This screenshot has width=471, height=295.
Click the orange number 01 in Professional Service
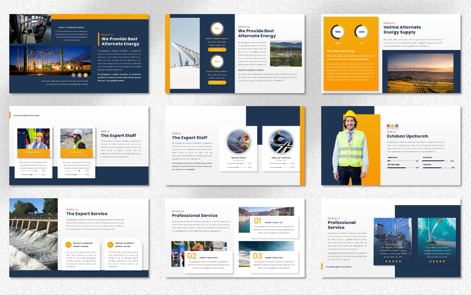(x=257, y=221)
